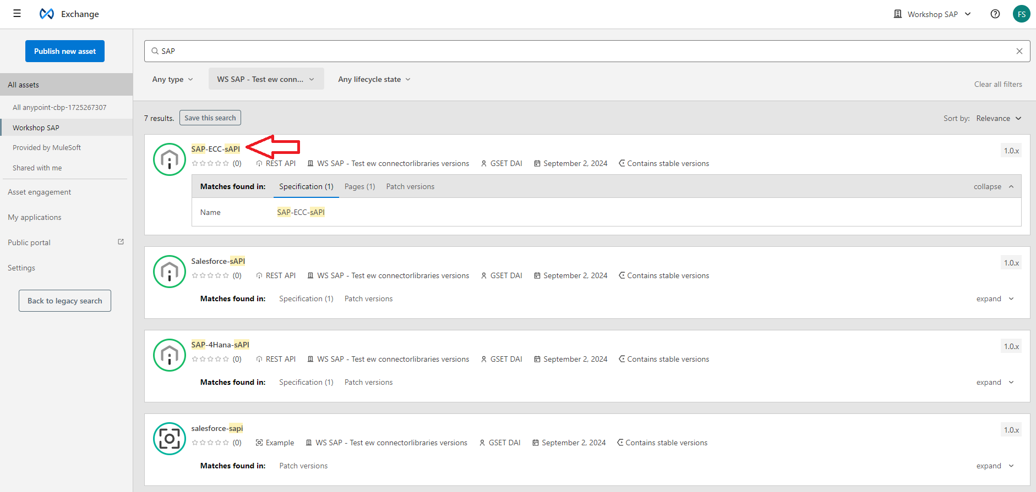
Task: Expand the SAP-4Hana-sAPI matches panel
Action: coord(995,382)
